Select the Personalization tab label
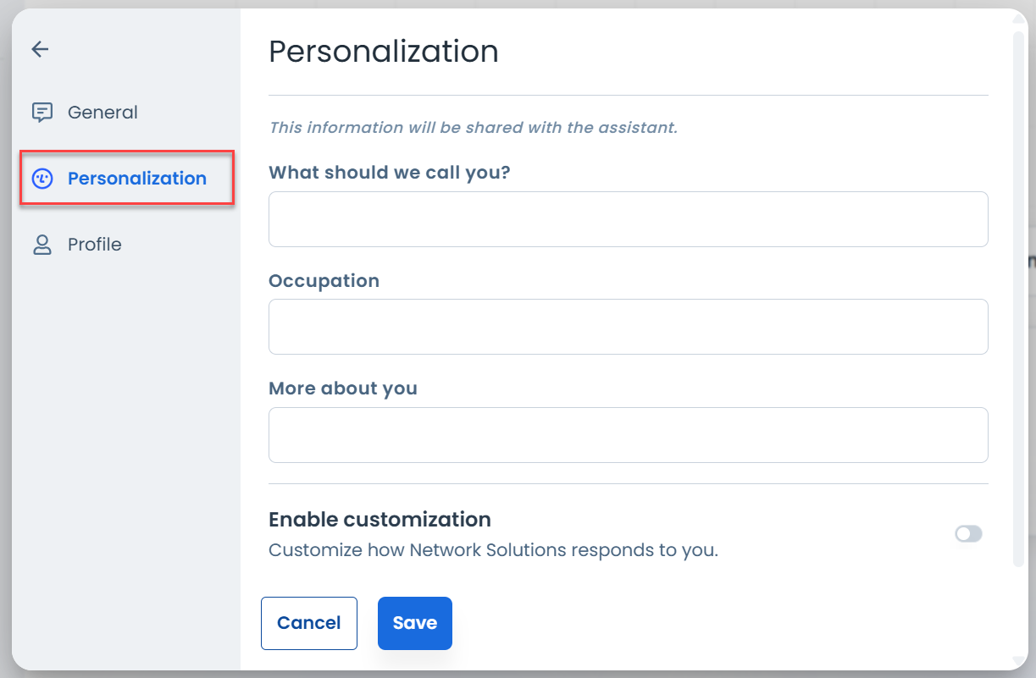Viewport: 1036px width, 678px height. click(x=137, y=179)
